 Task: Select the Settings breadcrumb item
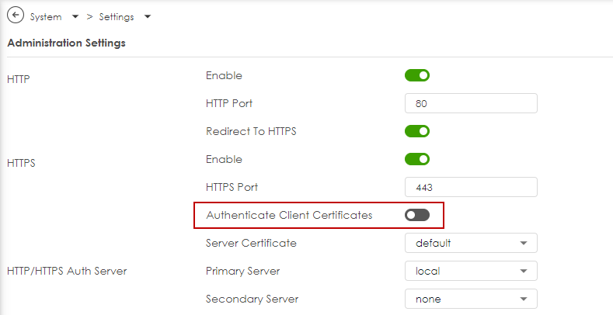(x=117, y=17)
